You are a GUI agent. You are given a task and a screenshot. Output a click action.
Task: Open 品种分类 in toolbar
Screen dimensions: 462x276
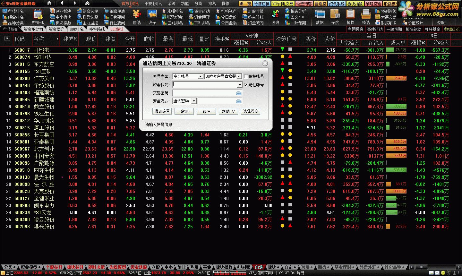click(13, 23)
